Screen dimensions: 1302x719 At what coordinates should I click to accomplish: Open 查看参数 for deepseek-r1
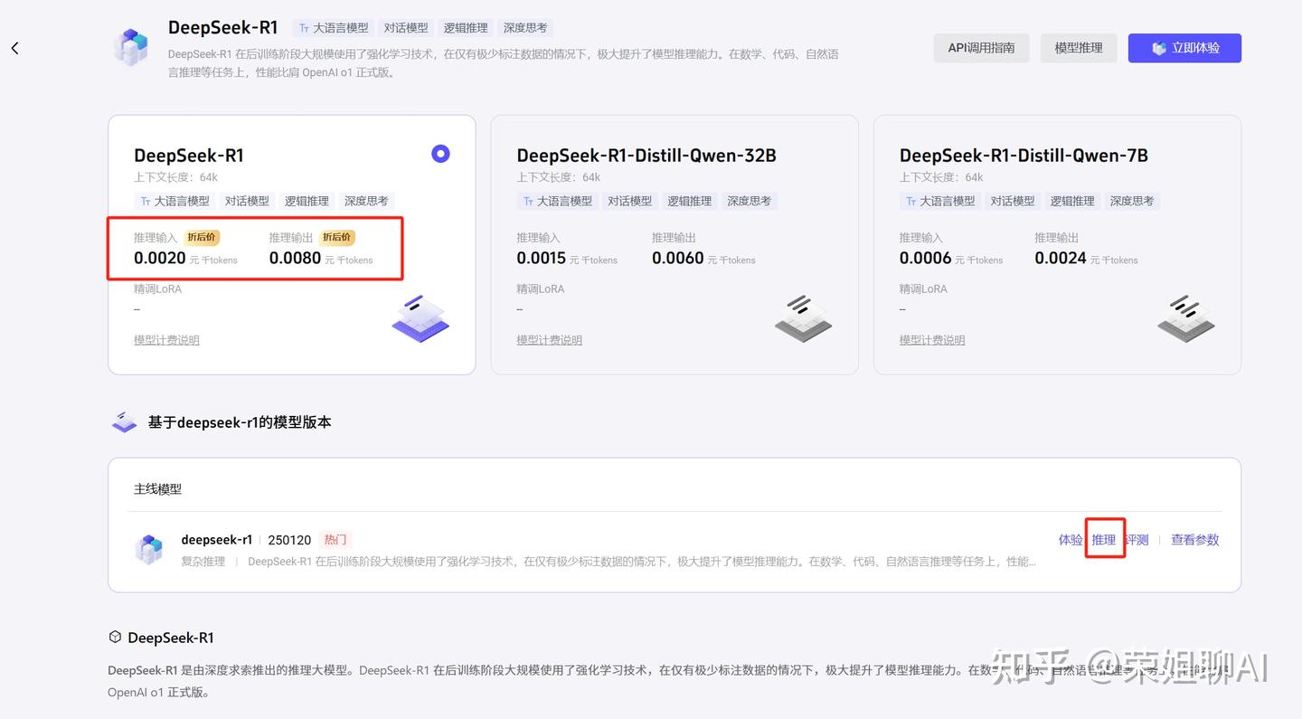coord(1194,539)
